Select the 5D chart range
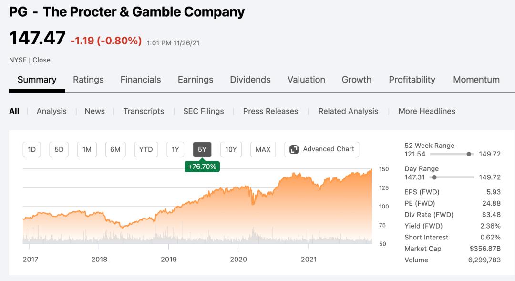The height and width of the screenshot is (281, 515). [59, 149]
